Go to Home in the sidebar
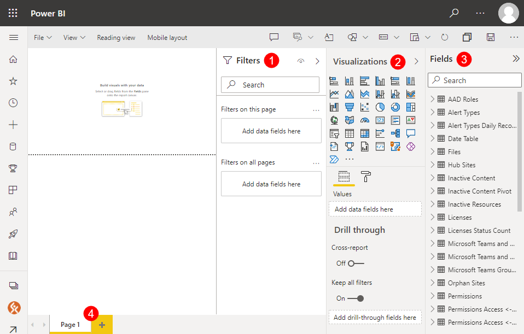This screenshot has width=524, height=334. click(x=13, y=59)
